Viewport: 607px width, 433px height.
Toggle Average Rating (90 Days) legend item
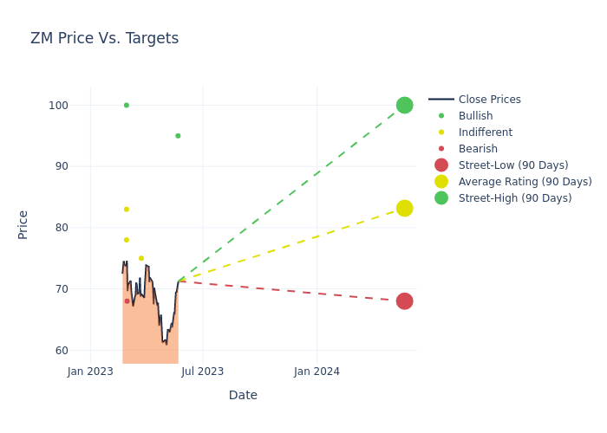525,182
